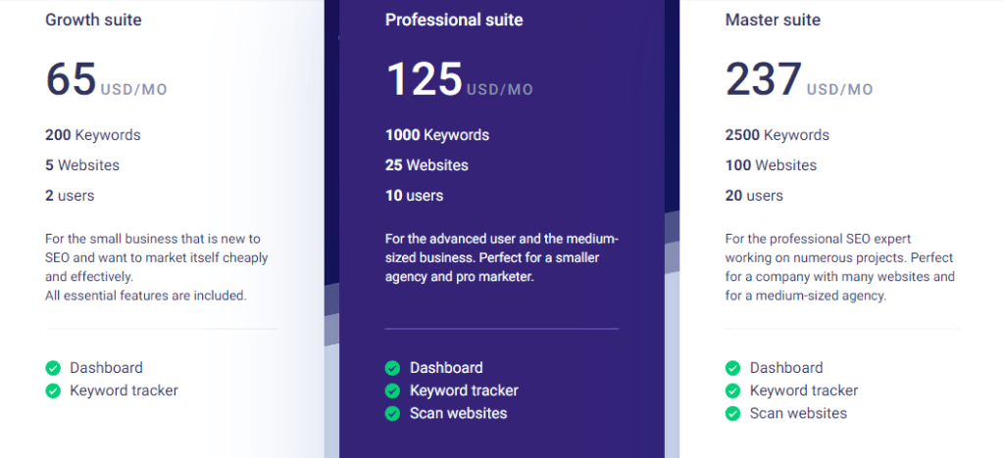Click the Master suite Dashboard checkmark icon

[732, 368]
